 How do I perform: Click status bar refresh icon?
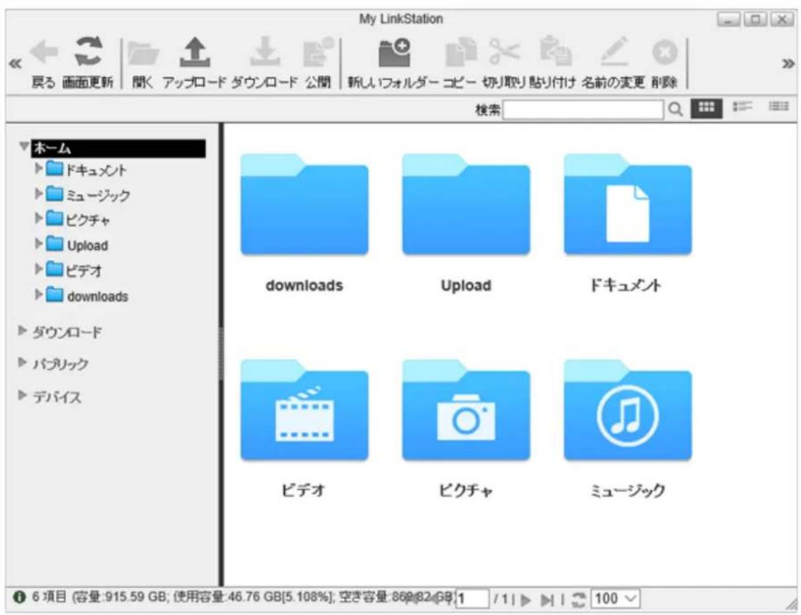pyautogui.click(x=578, y=600)
